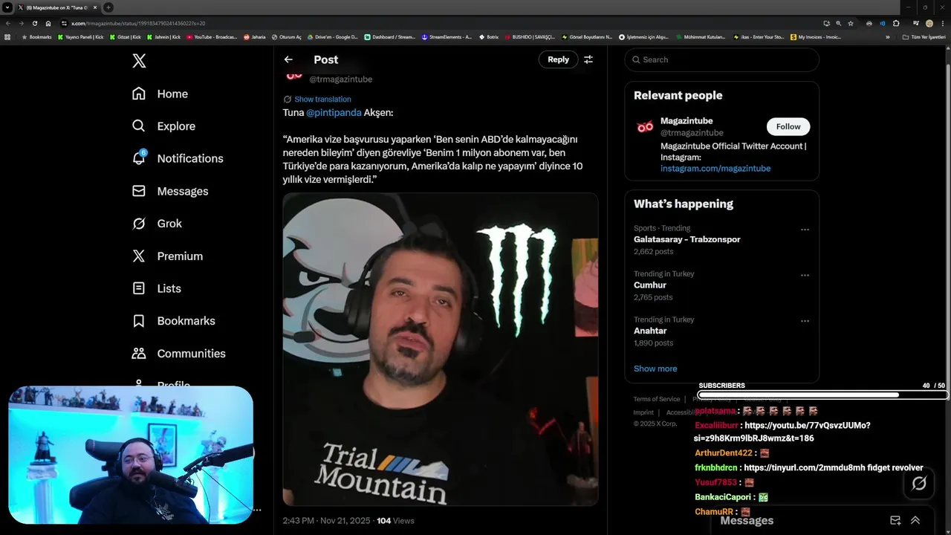951x535 pixels.
Task: Open the browser profile avatar
Action: point(929,23)
